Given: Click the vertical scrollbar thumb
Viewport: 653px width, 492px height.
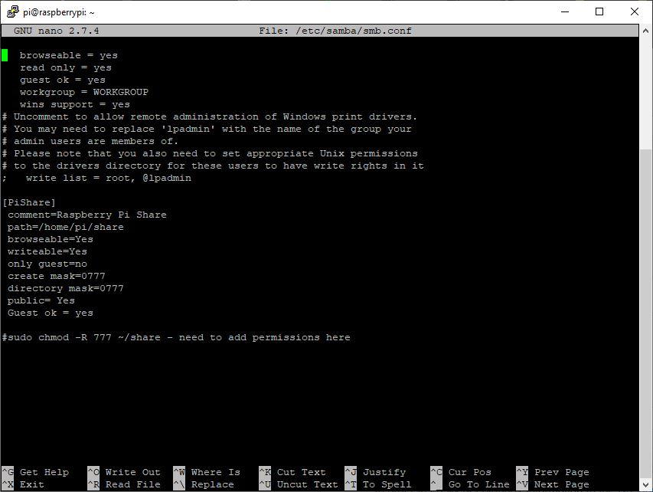Looking at the screenshot, I should (x=645, y=313).
